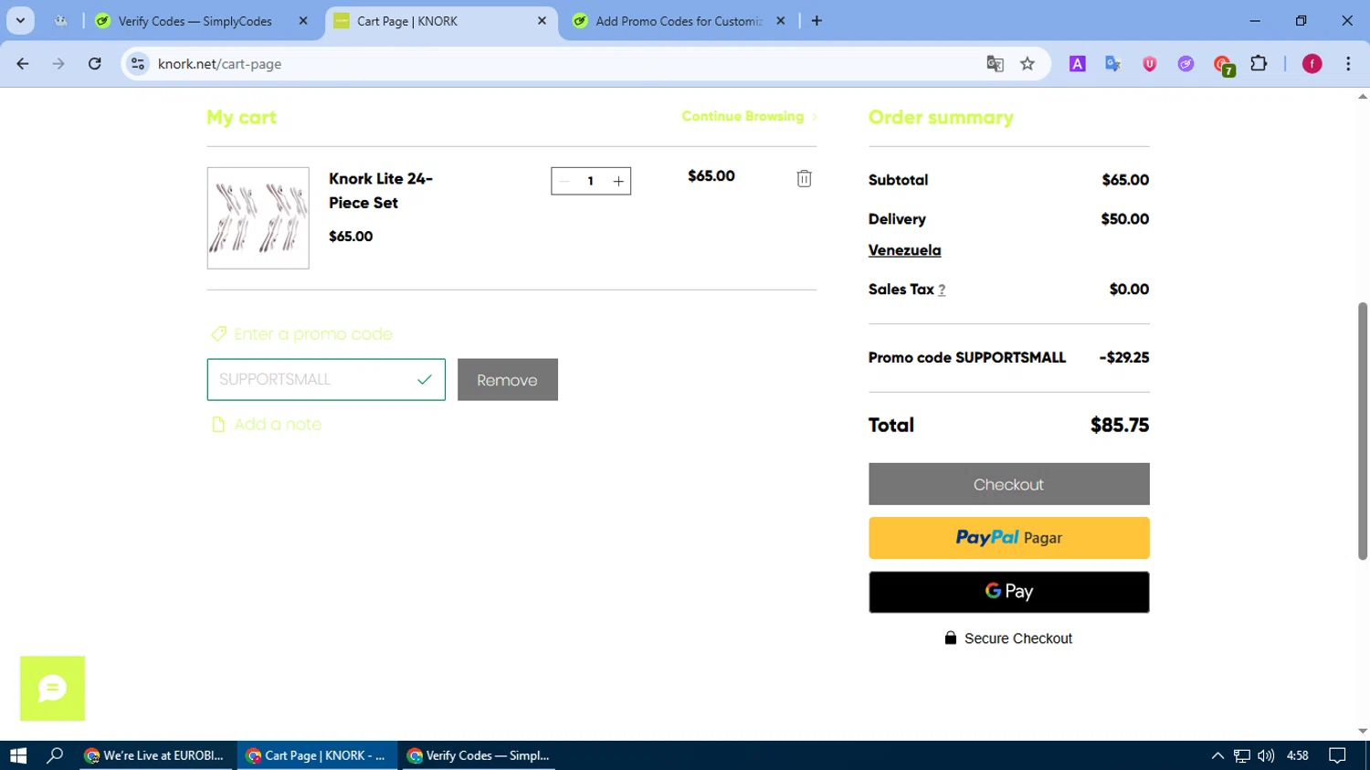
Task: Open red extension with badge 7
Action: (x=1223, y=65)
